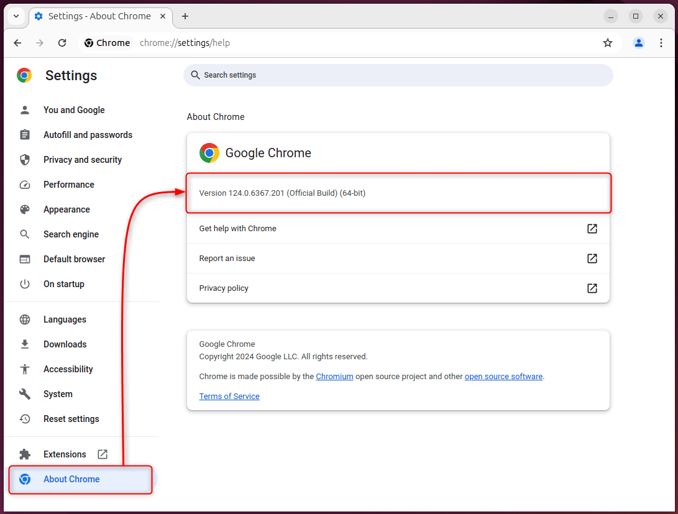The image size is (678, 514).
Task: Select Accessibility in the sidebar
Action: 68,369
